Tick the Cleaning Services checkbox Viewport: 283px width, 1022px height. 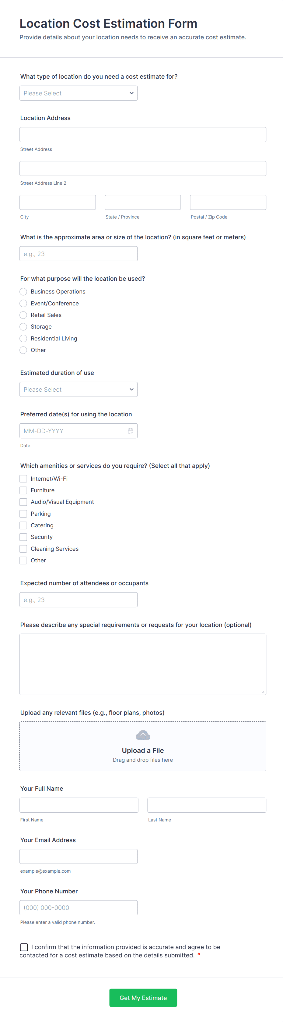pos(23,549)
